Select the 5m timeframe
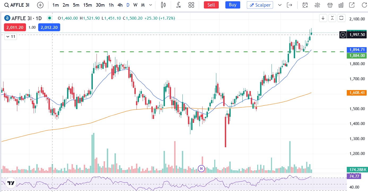Screen dimensions: 368x192 (76, 5)
